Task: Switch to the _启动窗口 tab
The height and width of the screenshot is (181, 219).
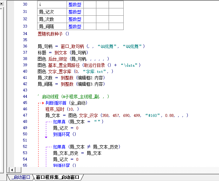Action: pyautogui.click(x=21, y=177)
